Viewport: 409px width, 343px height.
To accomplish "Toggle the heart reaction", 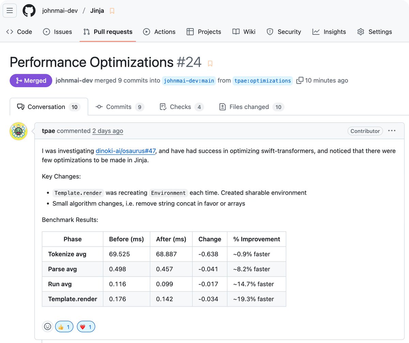I will (x=86, y=327).
